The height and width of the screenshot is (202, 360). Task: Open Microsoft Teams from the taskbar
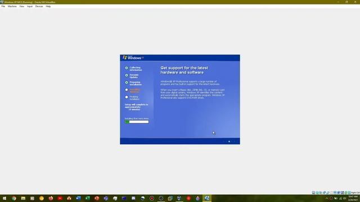pyautogui.click(x=106, y=198)
